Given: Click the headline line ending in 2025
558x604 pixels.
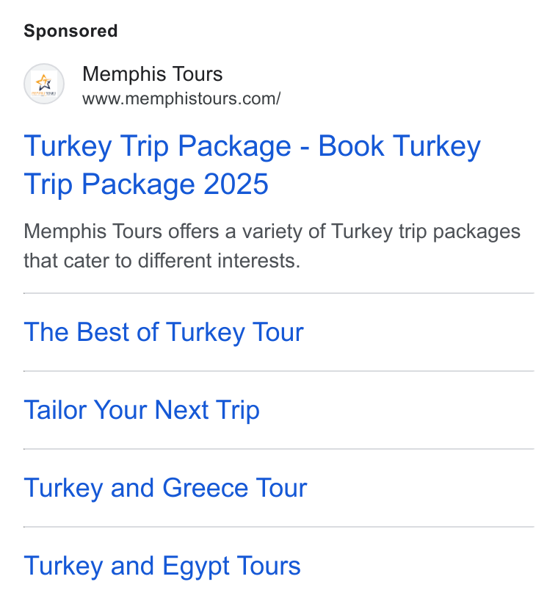Looking at the screenshot, I should tap(146, 184).
